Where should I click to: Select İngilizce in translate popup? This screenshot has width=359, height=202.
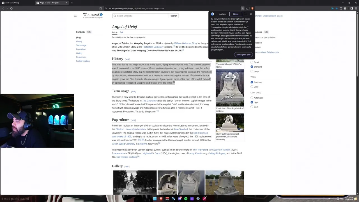pos(222,14)
